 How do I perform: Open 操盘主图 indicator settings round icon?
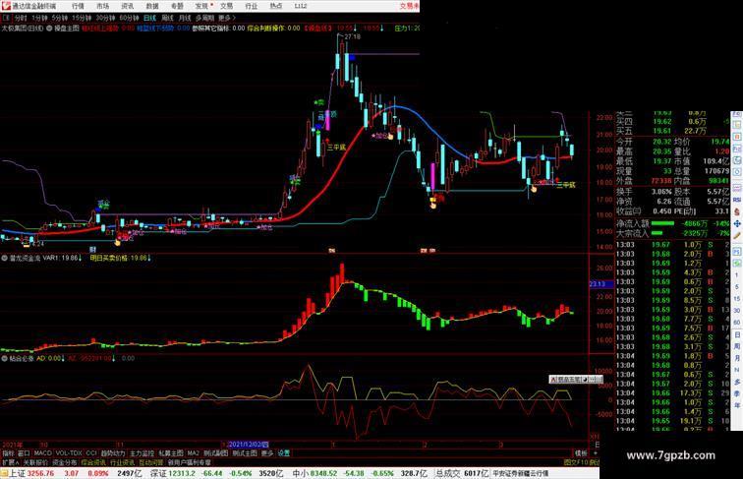49,29
